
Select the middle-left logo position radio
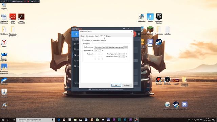(95, 57)
